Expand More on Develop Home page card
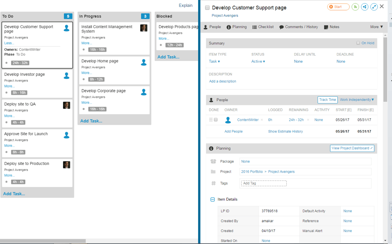 (x=87, y=73)
